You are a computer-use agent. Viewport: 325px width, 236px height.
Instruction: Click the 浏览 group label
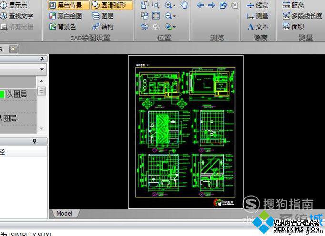coord(217,38)
